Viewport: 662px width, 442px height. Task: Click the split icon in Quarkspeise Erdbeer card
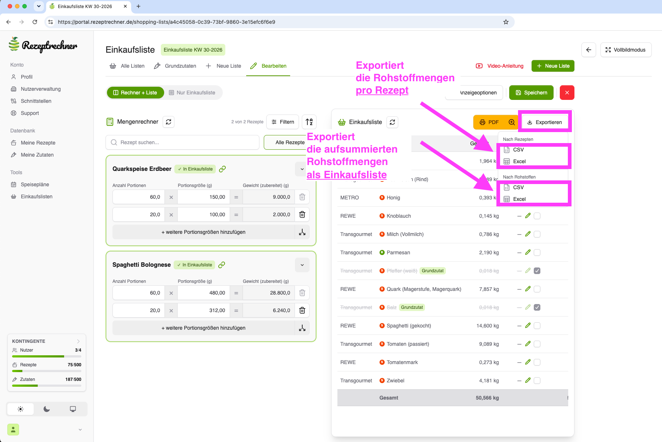click(x=302, y=232)
